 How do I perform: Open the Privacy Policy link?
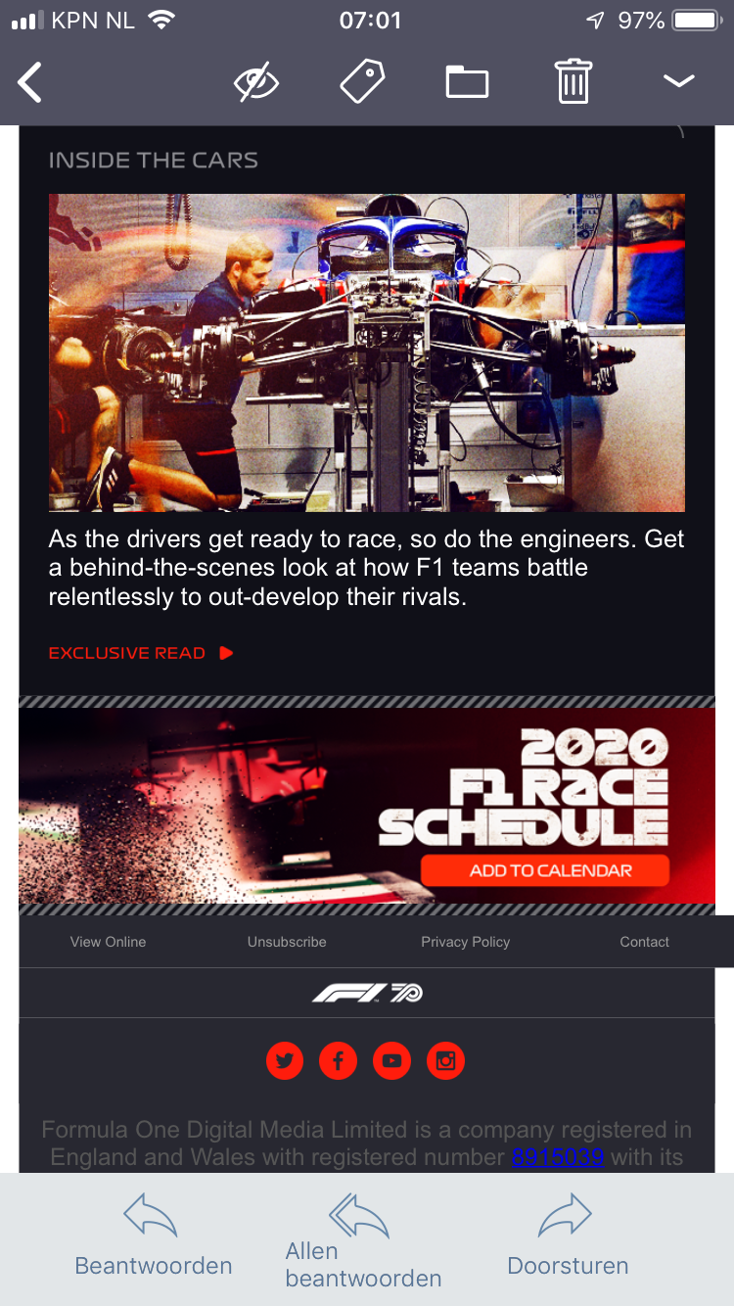pos(466,942)
